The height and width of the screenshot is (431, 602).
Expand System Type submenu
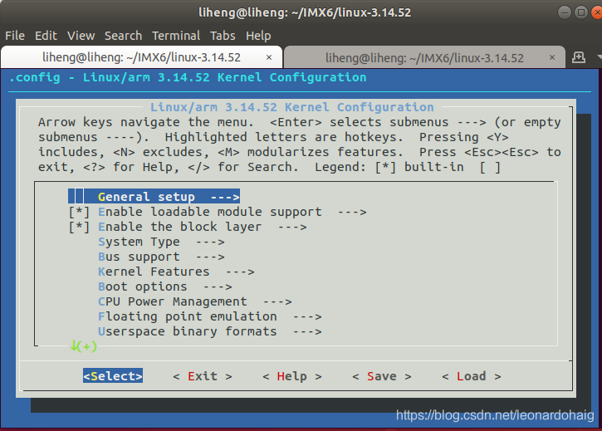[161, 242]
